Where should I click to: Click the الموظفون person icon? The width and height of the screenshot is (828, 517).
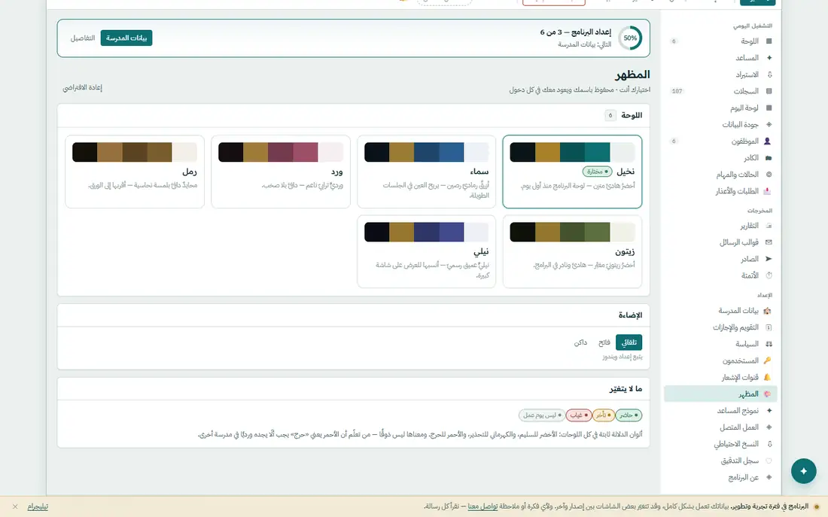tap(767, 141)
